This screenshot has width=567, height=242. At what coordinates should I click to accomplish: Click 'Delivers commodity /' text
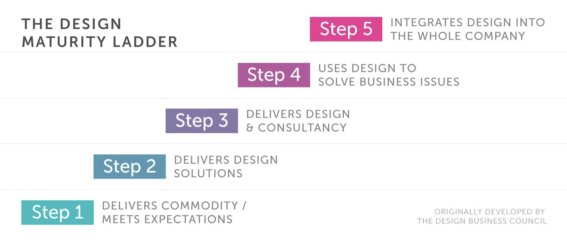[x=174, y=206]
